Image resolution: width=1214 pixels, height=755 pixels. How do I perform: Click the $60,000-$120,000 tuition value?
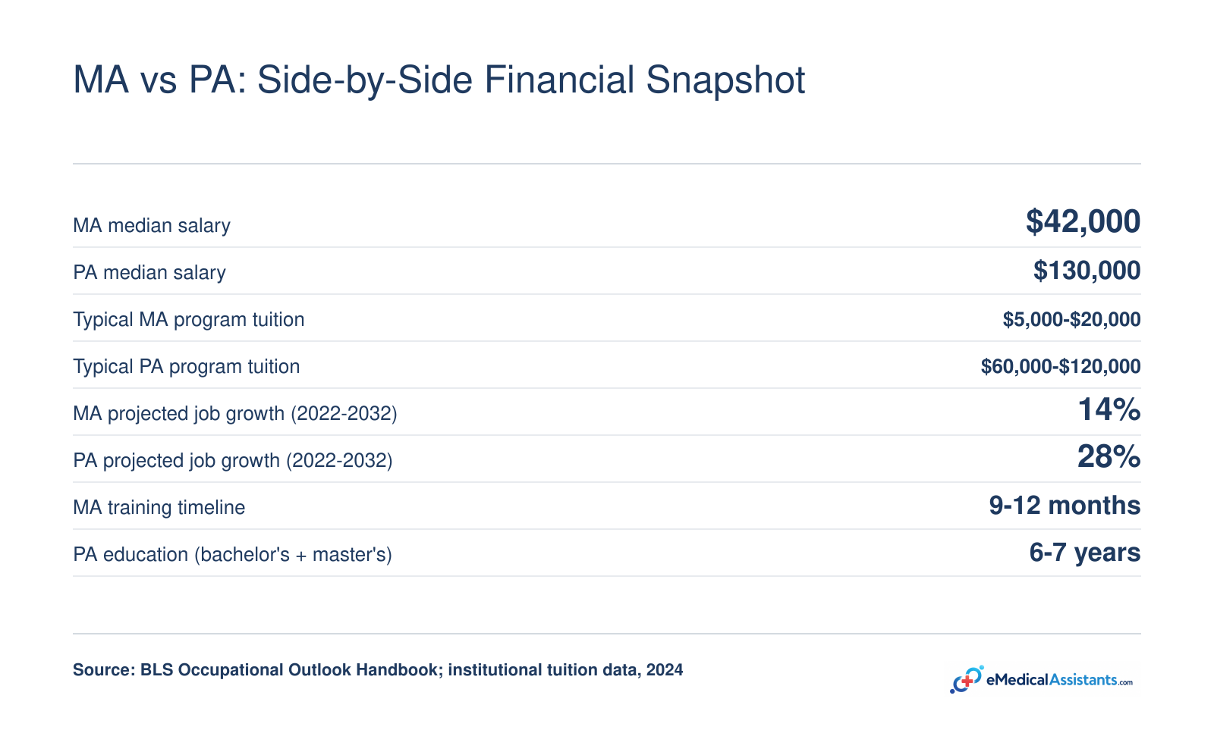pos(1061,366)
